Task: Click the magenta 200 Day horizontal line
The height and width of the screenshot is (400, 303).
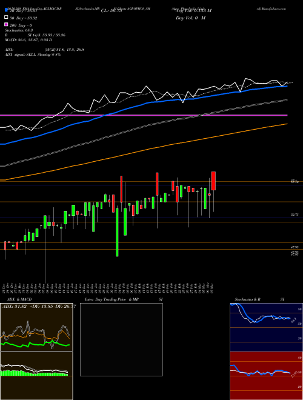Action: [144, 116]
